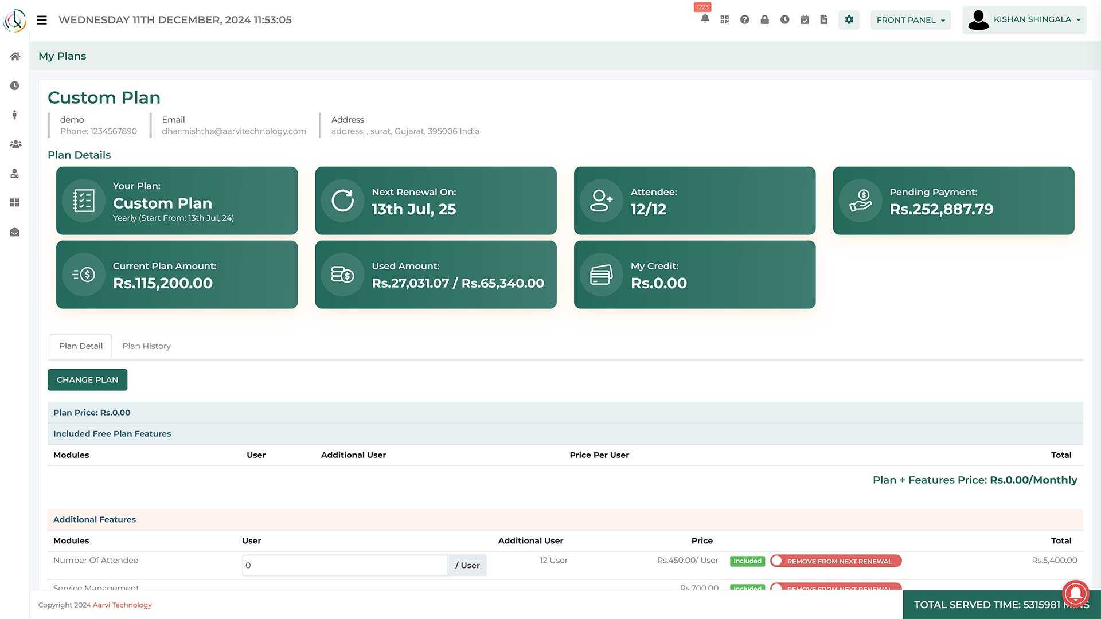The width and height of the screenshot is (1101, 619).
Task: Select the Plan Detail tab
Action: click(x=81, y=346)
